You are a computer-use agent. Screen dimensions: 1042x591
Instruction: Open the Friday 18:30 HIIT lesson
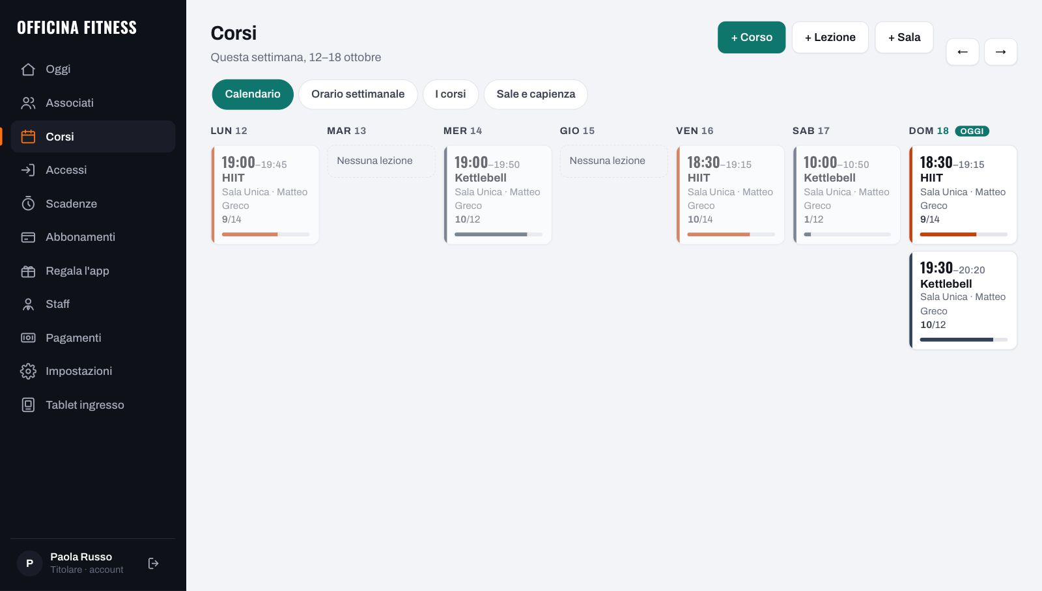click(x=731, y=195)
